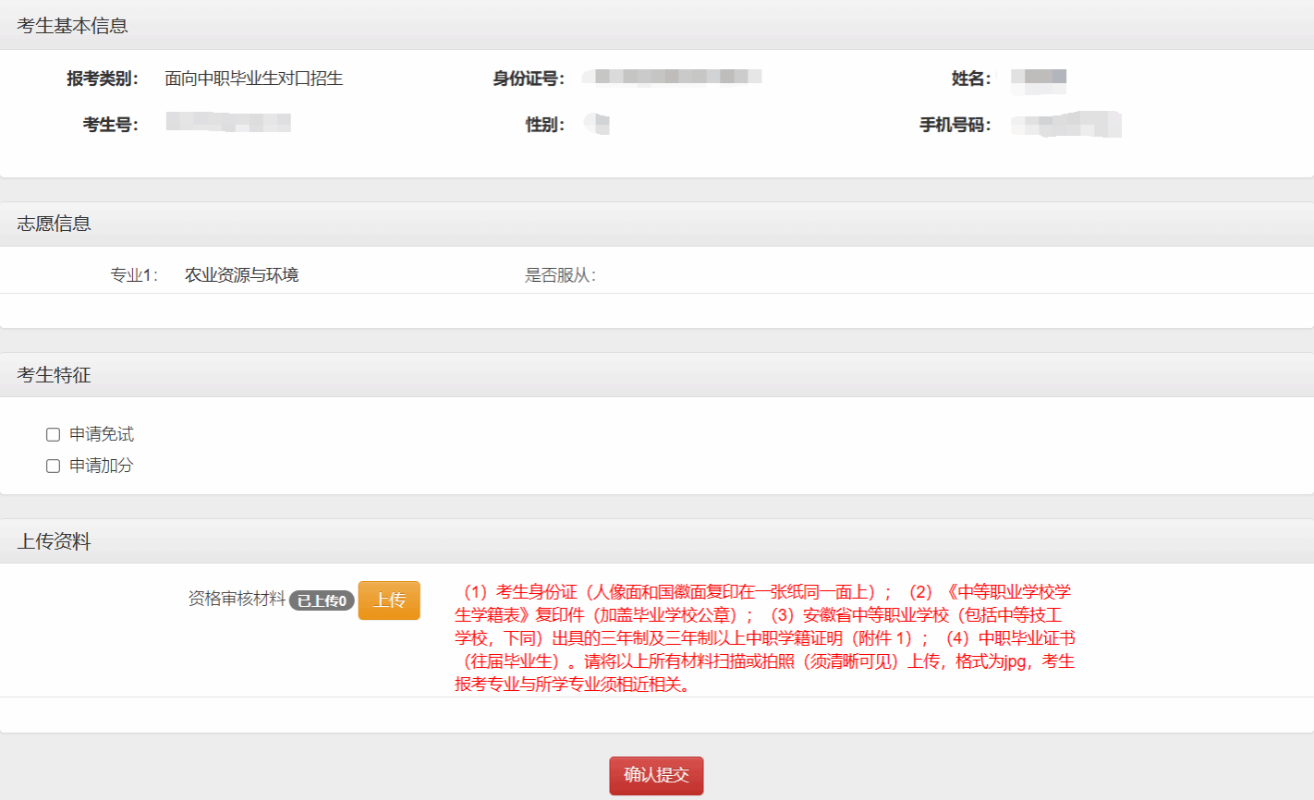Click the 面向中职毕业生对口招生 category value
Screen dimensions: 1314x800
[x=253, y=79]
